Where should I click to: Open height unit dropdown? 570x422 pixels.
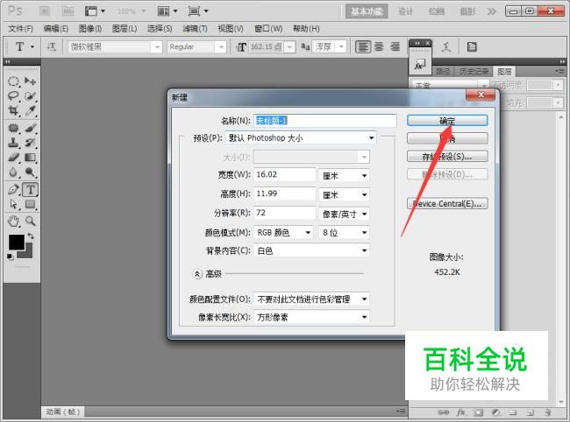(x=344, y=195)
